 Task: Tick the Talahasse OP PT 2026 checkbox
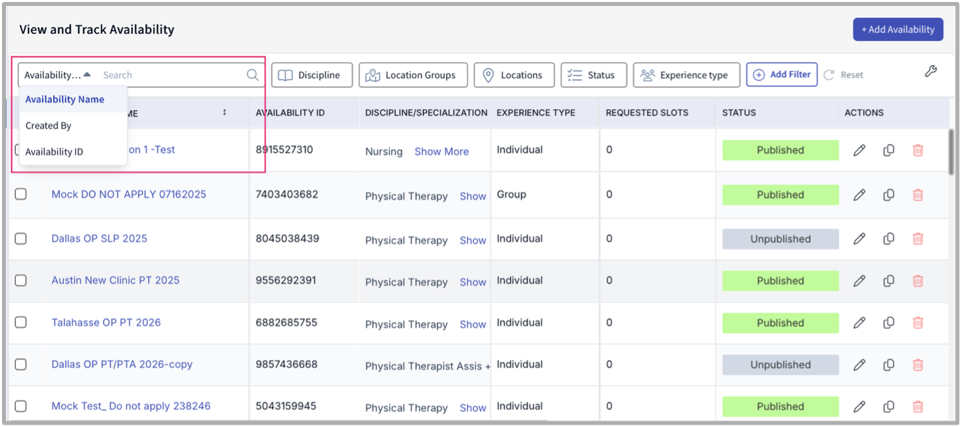click(x=21, y=323)
